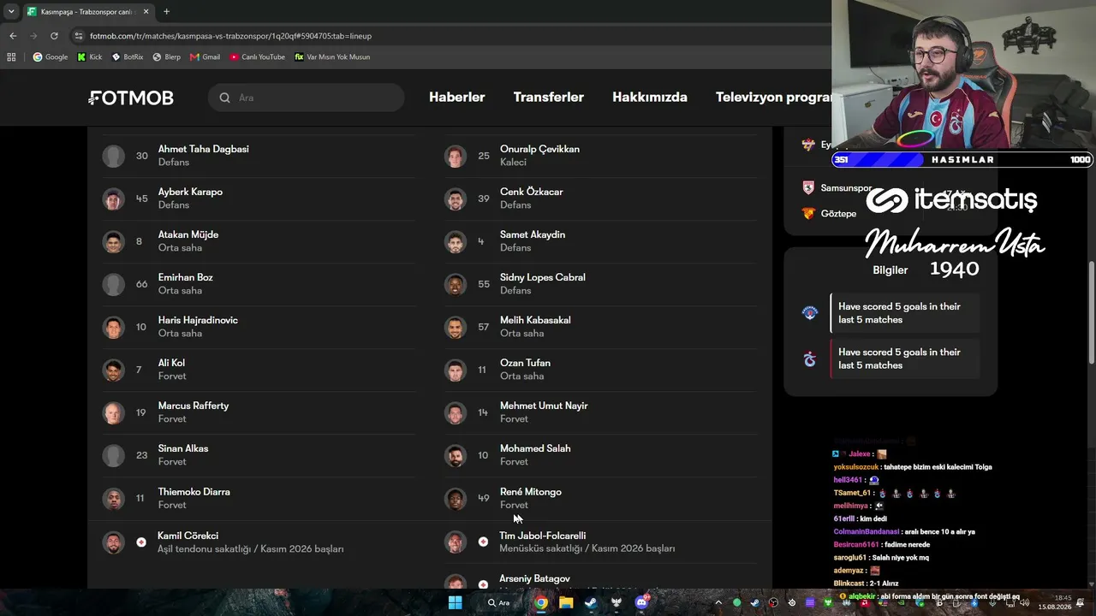Viewport: 1096px width, 616px height.
Task: Click Haris Hajradinovic's player photo
Action: click(114, 328)
